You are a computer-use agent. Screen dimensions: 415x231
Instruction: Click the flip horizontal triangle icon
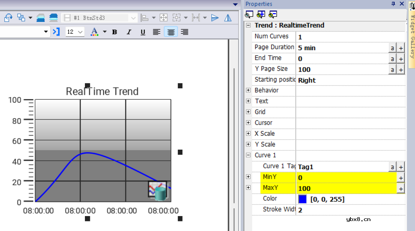pos(227,18)
